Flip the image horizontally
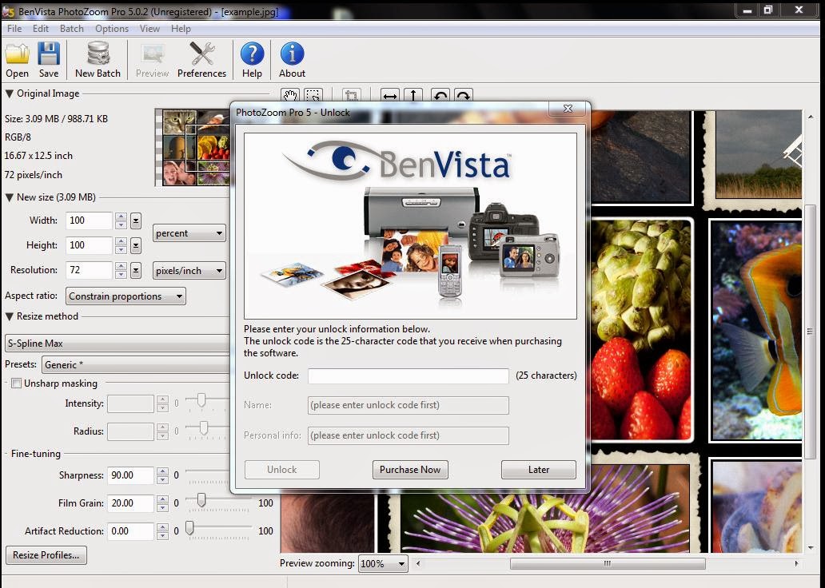Screen dimensions: 825x588 coord(390,96)
